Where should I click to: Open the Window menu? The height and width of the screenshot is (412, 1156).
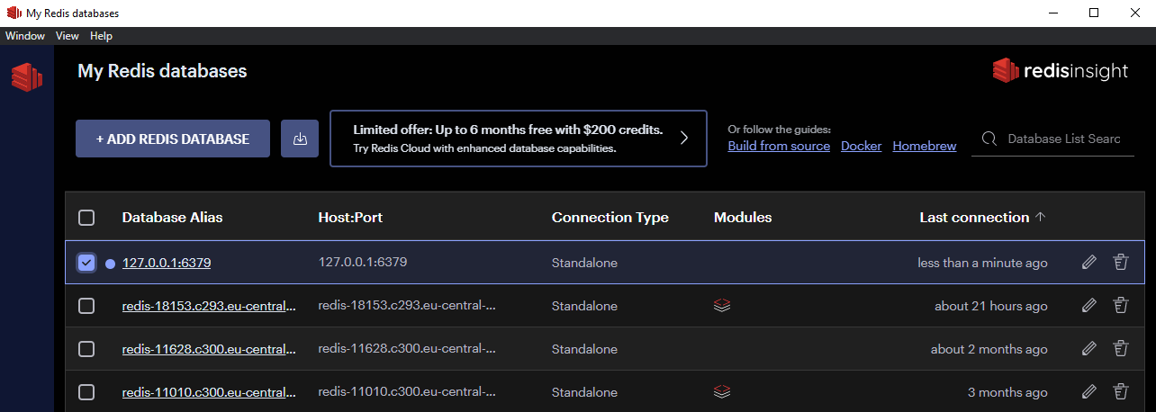(x=25, y=36)
